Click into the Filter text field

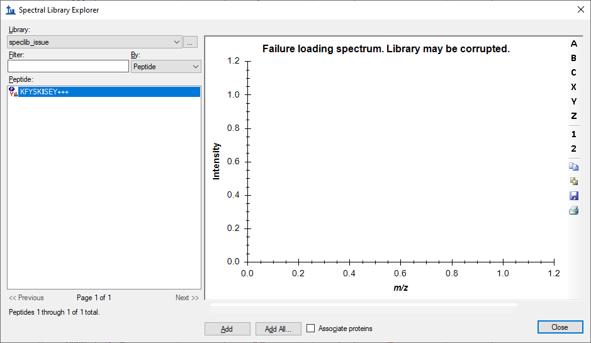[68, 67]
